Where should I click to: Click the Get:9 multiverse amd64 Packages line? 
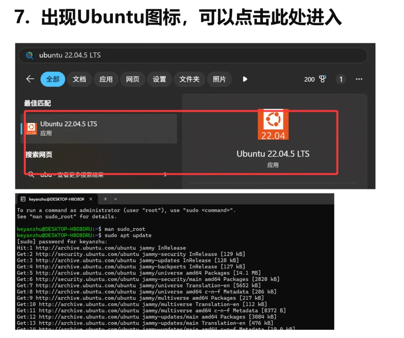(x=140, y=298)
